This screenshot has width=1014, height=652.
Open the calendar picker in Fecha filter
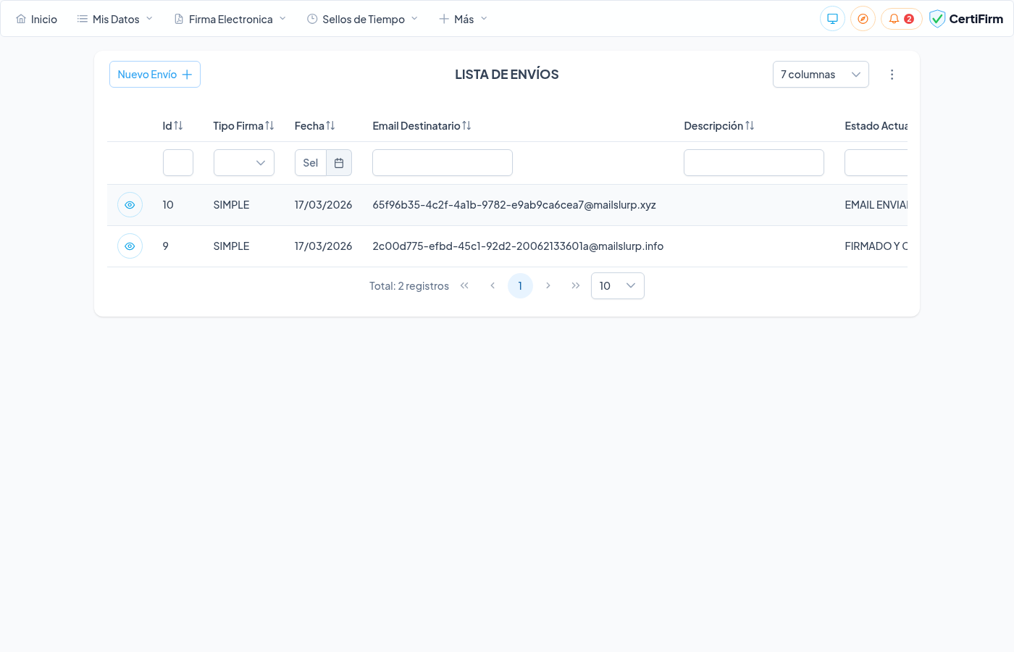point(339,162)
